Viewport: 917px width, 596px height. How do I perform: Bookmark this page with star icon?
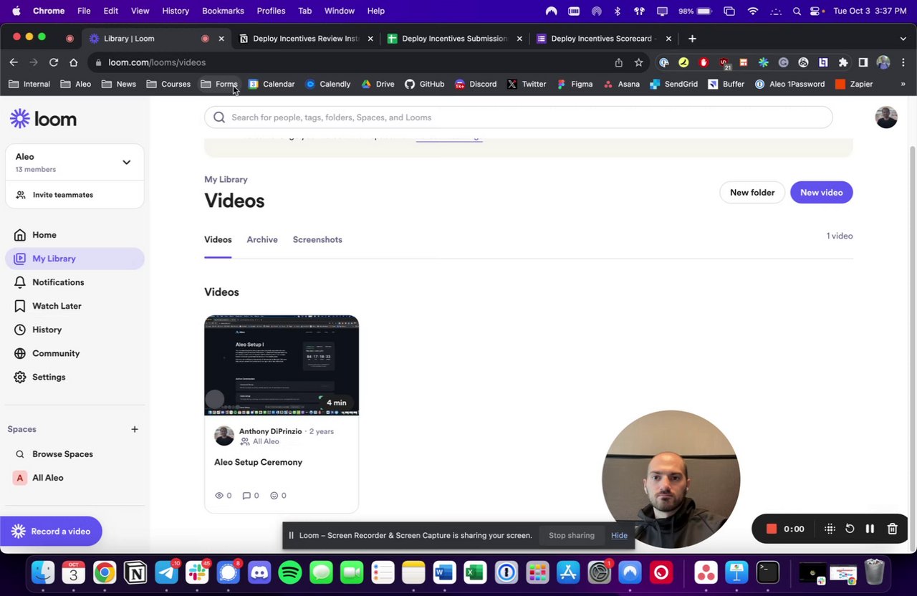pos(638,62)
